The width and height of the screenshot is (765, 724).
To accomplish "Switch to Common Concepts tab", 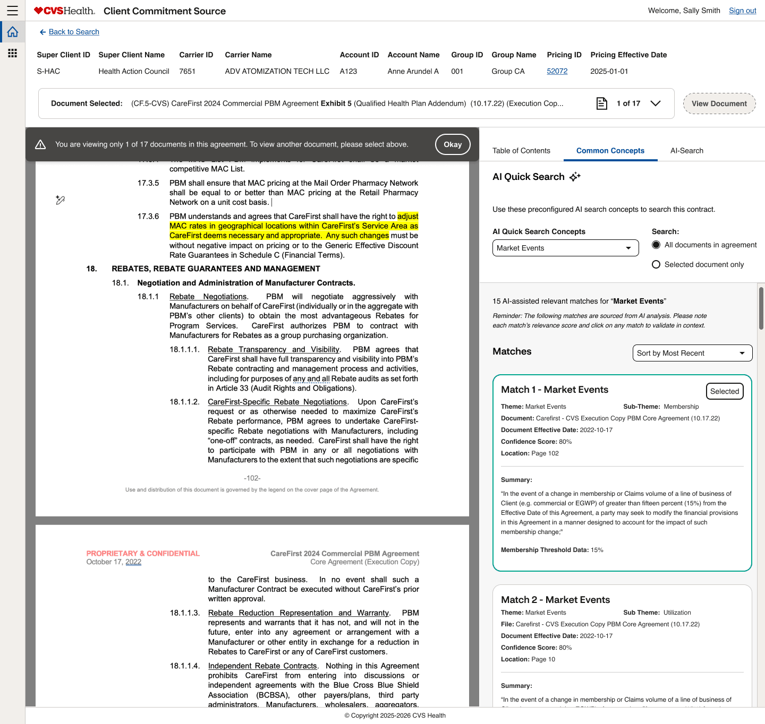I will (610, 151).
